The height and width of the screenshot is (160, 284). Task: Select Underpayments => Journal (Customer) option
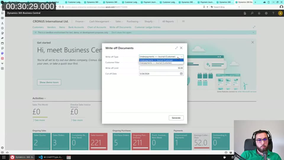click(x=161, y=60)
